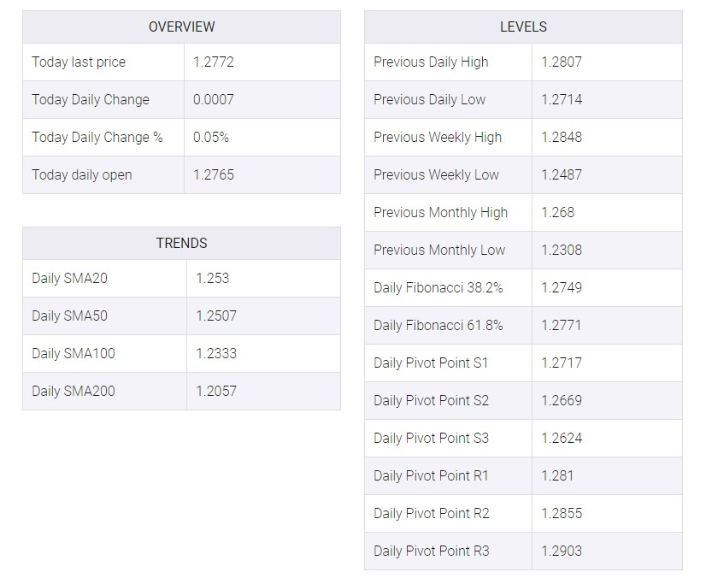Select the Today Daily Change % value 0.05%
Image resolution: width=706 pixels, height=578 pixels.
tap(211, 137)
